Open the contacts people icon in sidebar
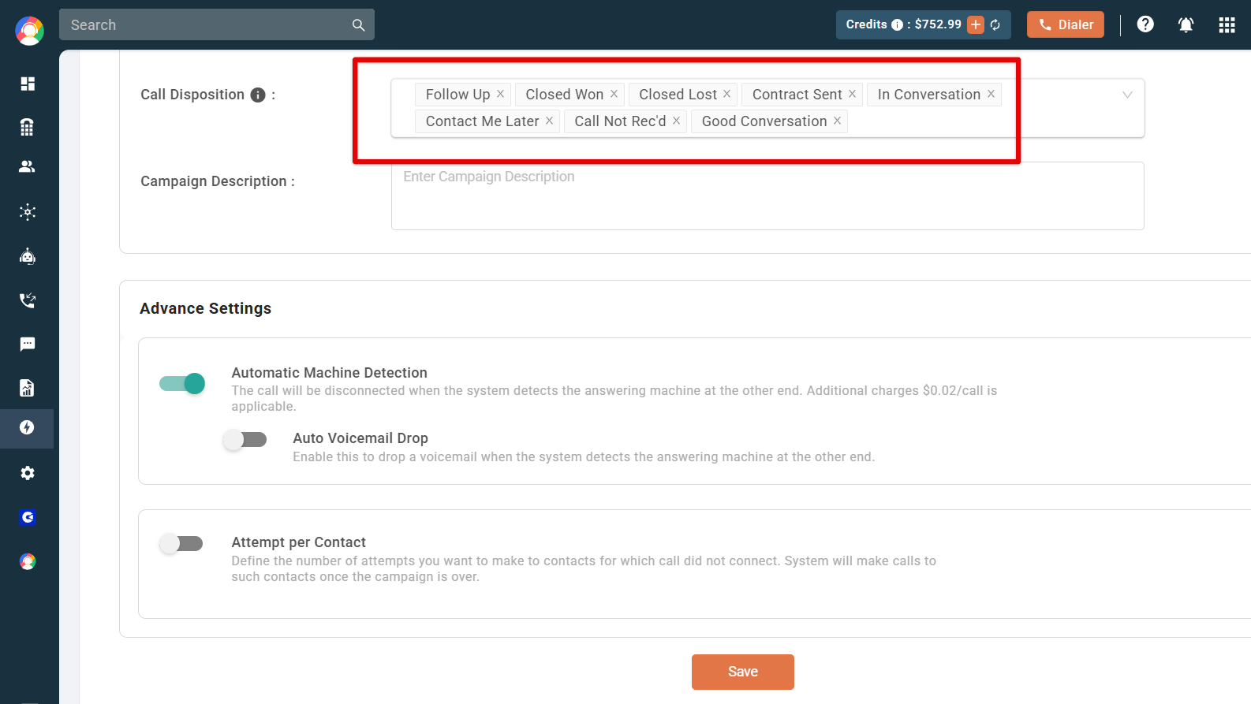 (28, 166)
